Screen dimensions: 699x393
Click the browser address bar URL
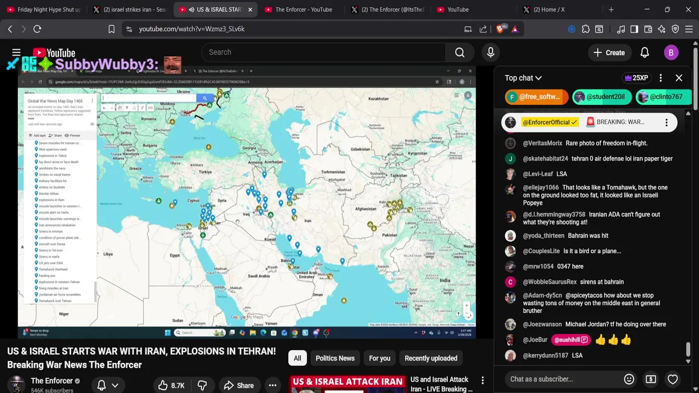coord(192,29)
